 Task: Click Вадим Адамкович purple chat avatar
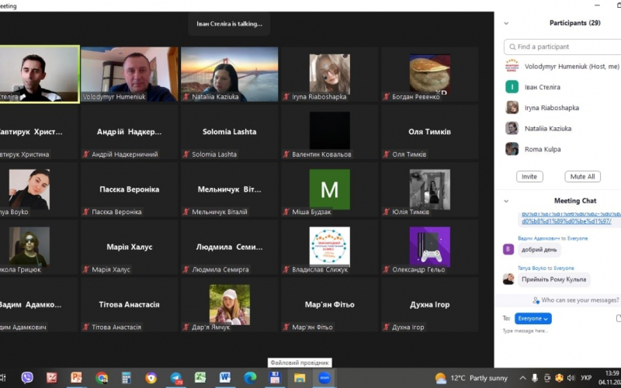(508, 249)
